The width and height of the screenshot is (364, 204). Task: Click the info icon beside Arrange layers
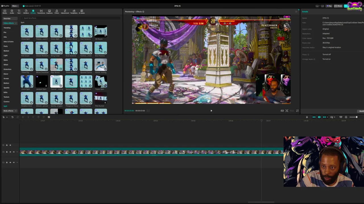(314, 59)
